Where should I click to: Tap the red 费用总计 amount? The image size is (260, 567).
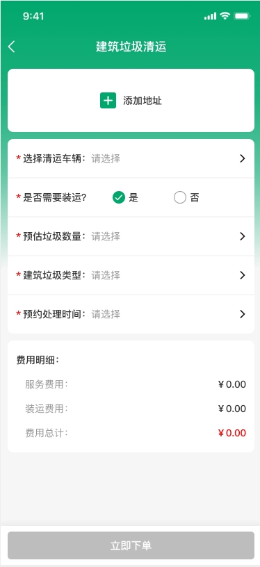(x=232, y=433)
